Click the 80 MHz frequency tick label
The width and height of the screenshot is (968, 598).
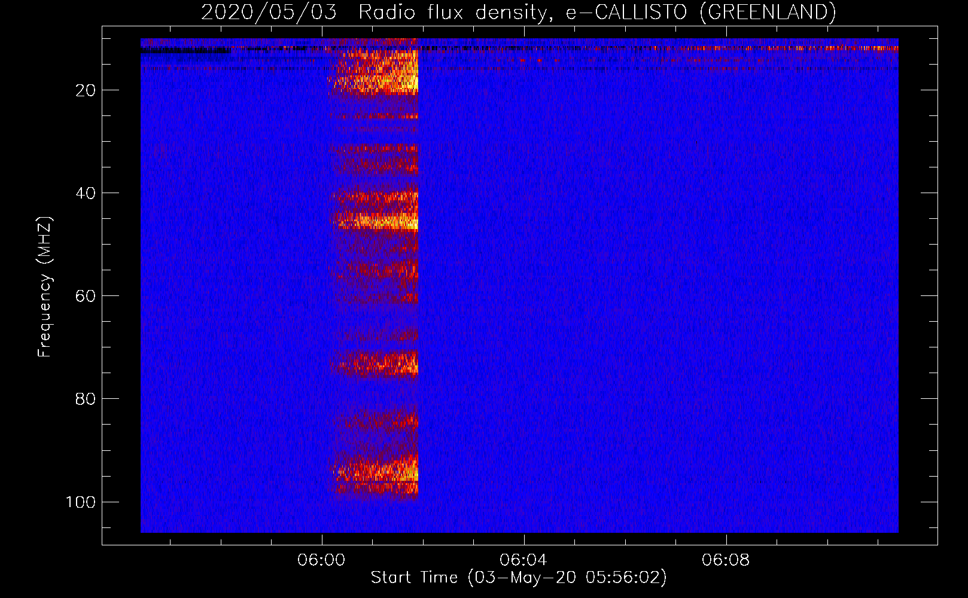click(86, 399)
